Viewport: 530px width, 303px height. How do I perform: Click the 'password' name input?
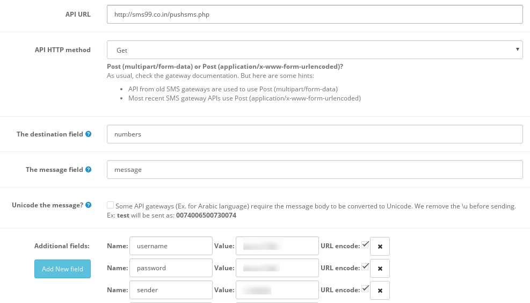pos(171,268)
